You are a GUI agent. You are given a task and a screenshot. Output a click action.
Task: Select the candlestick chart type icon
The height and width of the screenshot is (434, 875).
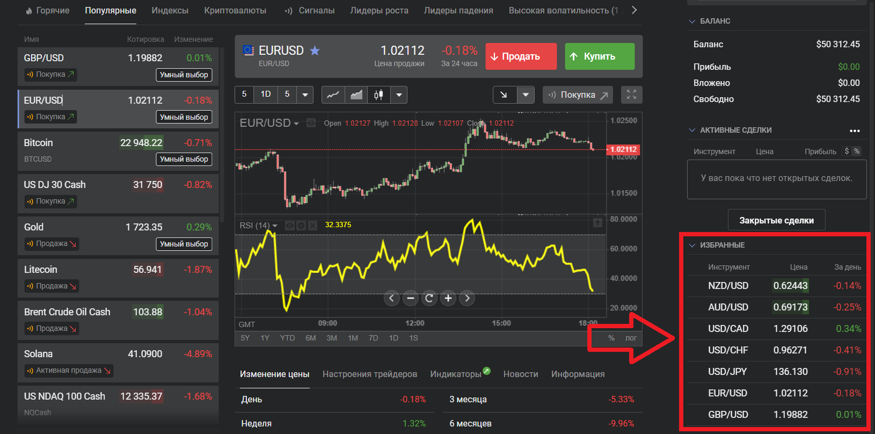(x=378, y=95)
